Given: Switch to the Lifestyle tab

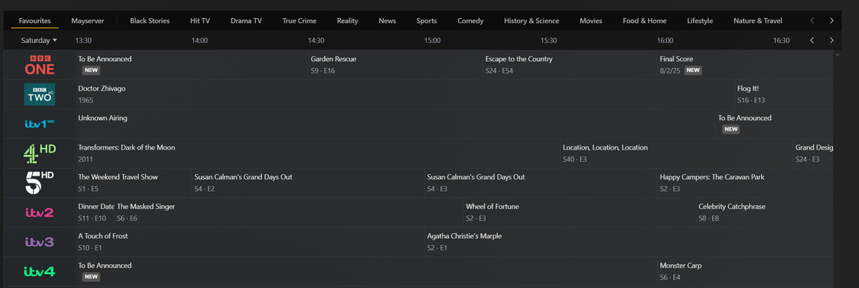Looking at the screenshot, I should pyautogui.click(x=700, y=20).
